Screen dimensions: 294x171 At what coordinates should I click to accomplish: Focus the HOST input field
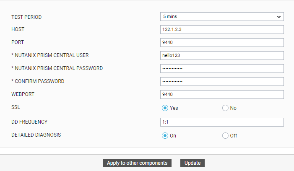click(222, 30)
